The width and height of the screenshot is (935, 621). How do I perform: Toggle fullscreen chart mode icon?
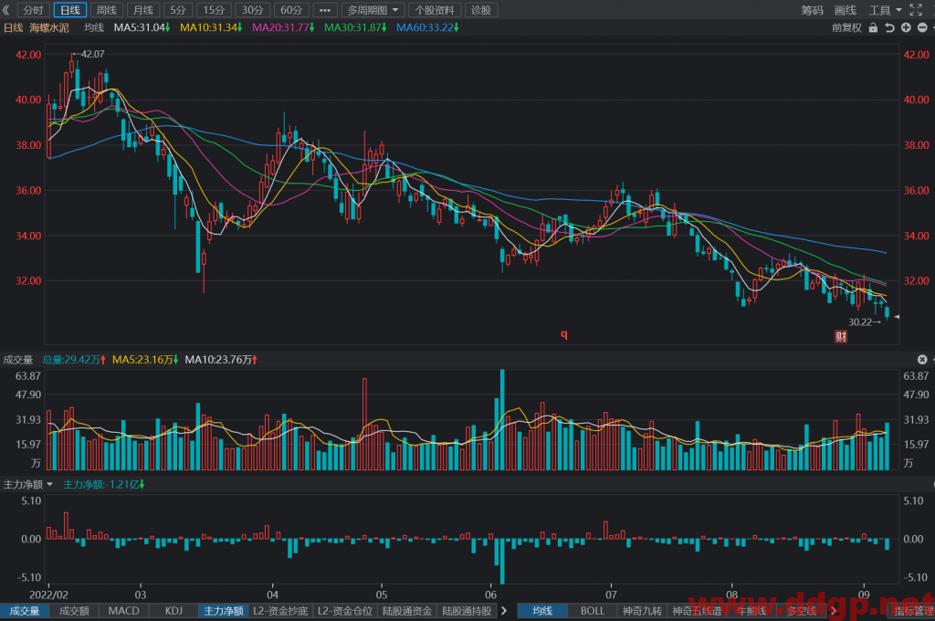coord(916,9)
